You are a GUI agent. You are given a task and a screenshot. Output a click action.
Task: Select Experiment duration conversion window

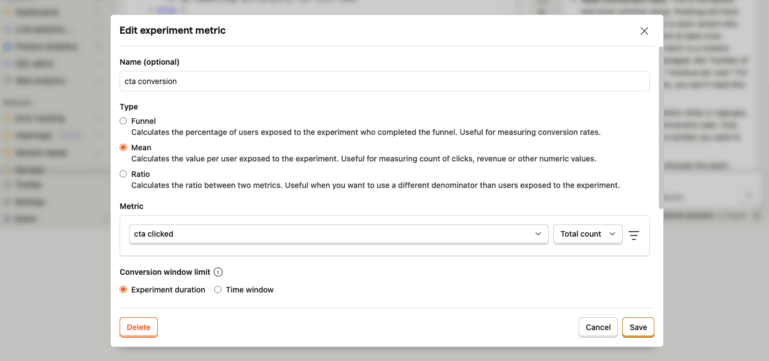pyautogui.click(x=123, y=290)
